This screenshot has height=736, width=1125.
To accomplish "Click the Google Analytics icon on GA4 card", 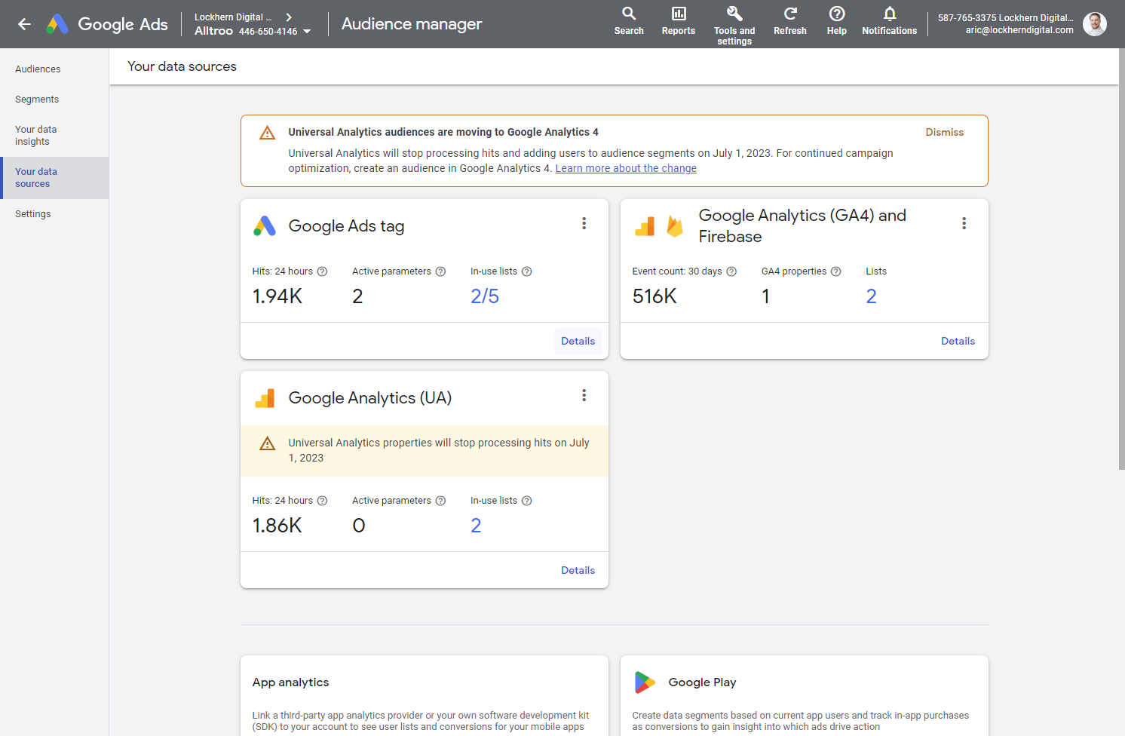I will click(x=645, y=226).
